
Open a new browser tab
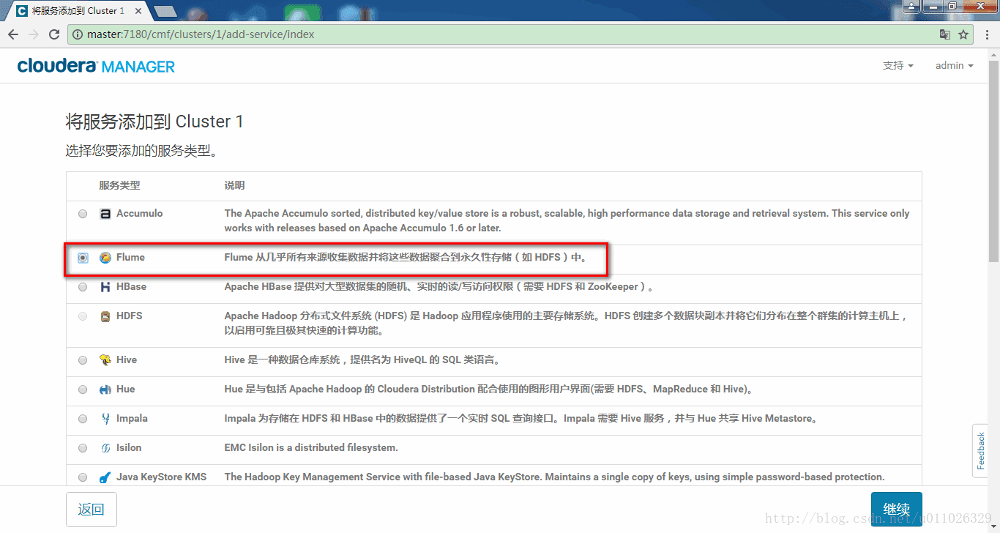pyautogui.click(x=165, y=11)
